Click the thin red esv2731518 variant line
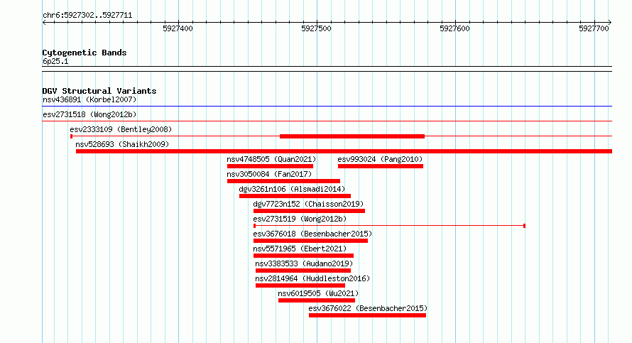The image size is (632, 343). 327,121
